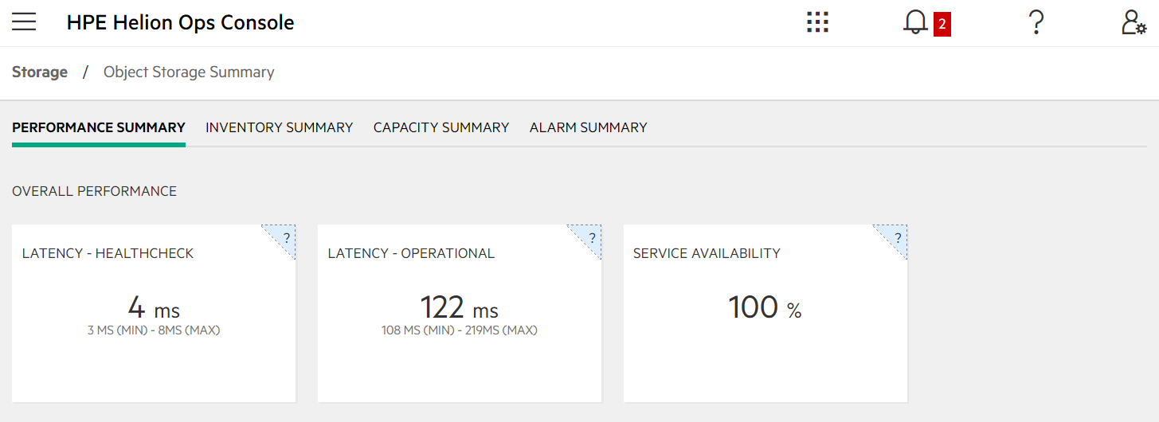Go to the Storage breadcrumb link
1159x422 pixels.
pyautogui.click(x=40, y=72)
